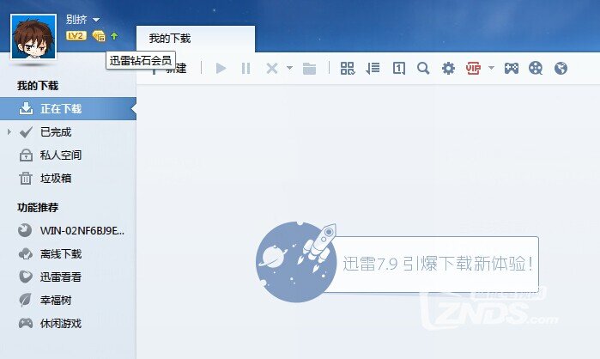
Task: Open download folder icon in toolbar
Action: point(309,69)
